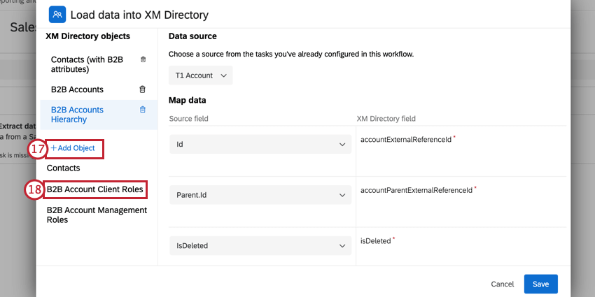The width and height of the screenshot is (595, 297).
Task: Click the Add Object link
Action: 73,148
